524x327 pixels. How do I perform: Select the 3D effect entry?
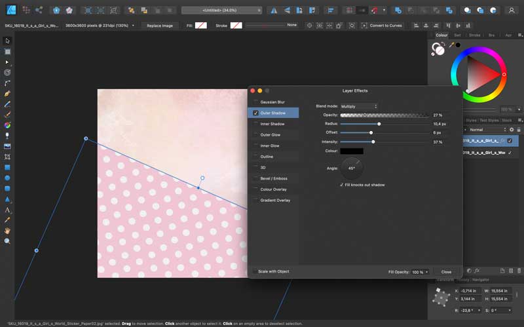point(263,168)
